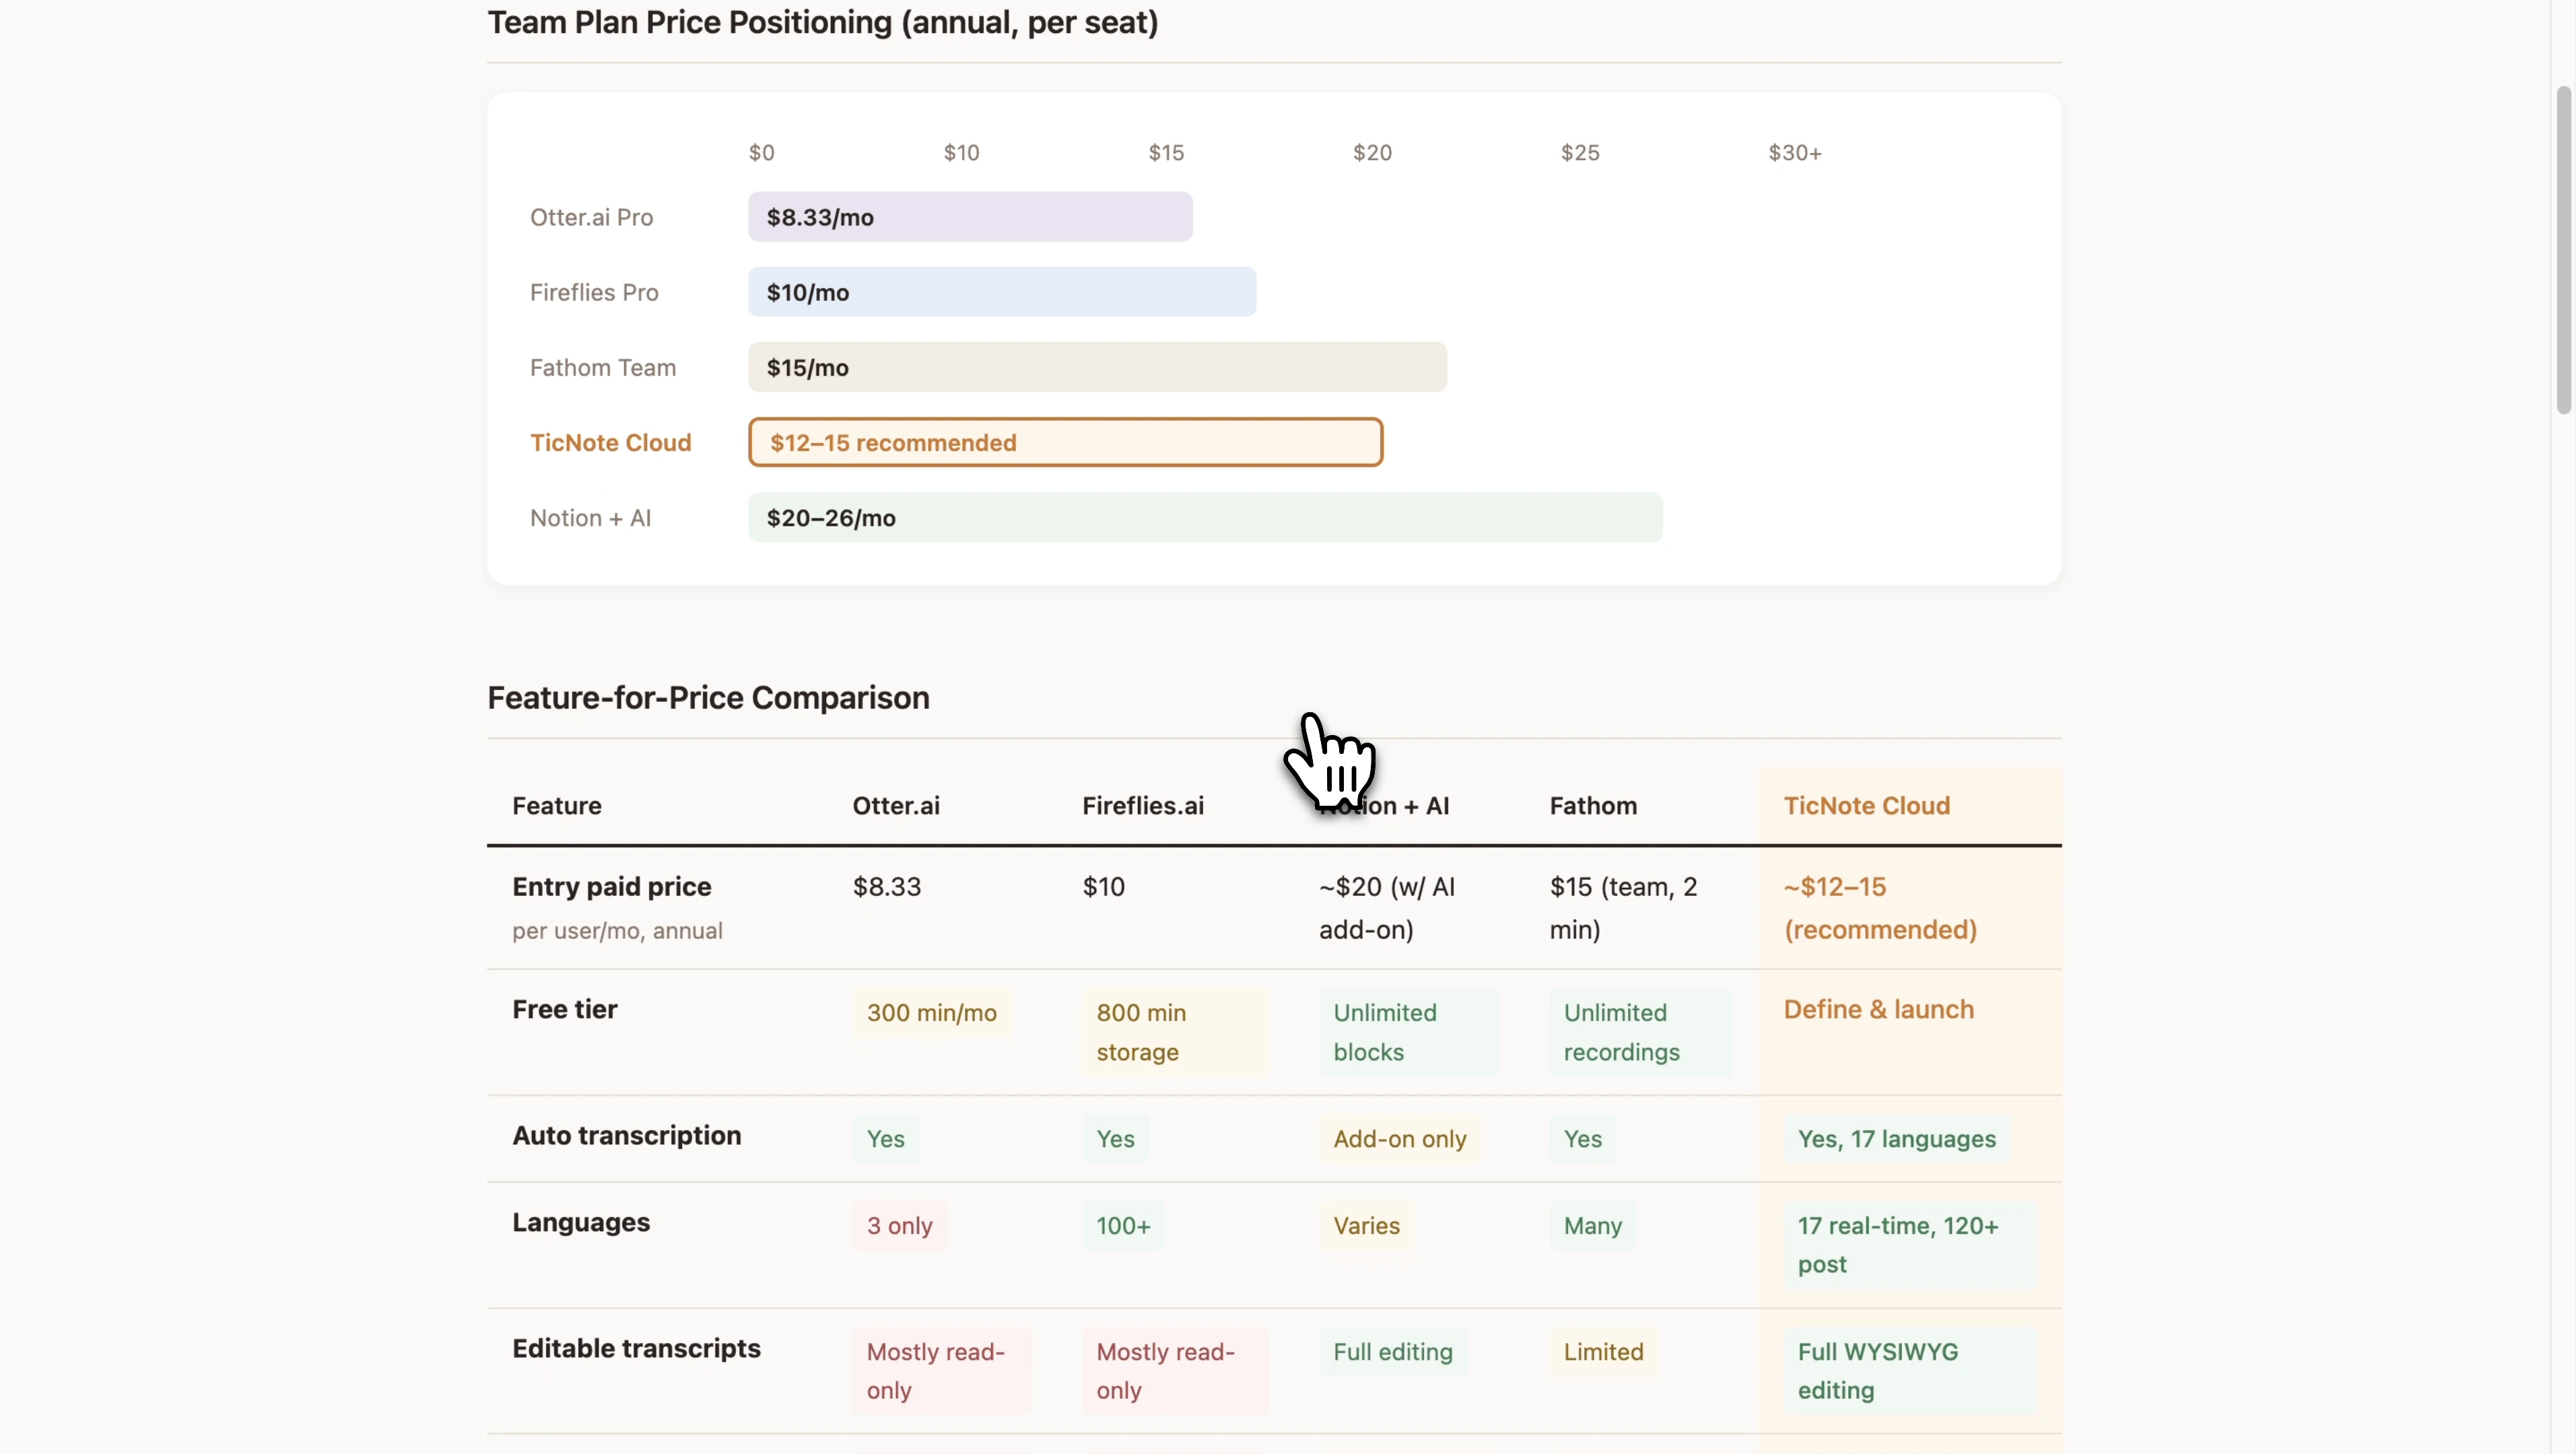Screen dimensions: 2576x1454
Task: Click the 'Full editing' tag
Action: (1392, 1351)
